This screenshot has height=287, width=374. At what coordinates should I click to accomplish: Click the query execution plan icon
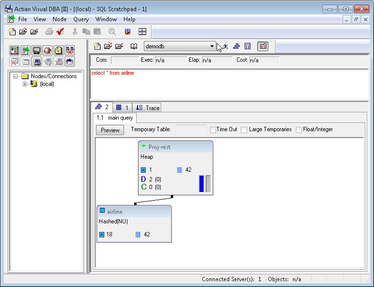[x=236, y=46]
